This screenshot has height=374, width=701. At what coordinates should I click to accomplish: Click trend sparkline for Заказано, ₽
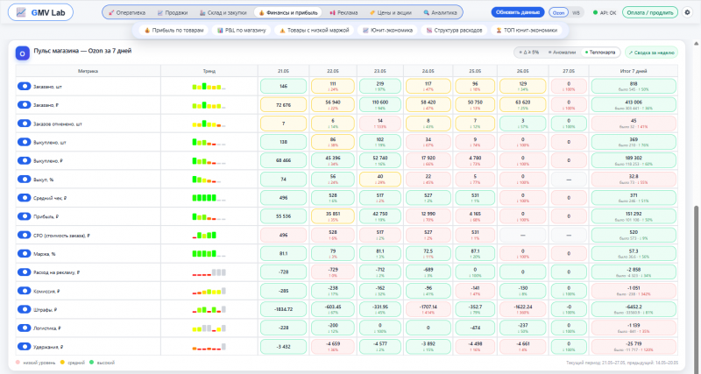(209, 105)
